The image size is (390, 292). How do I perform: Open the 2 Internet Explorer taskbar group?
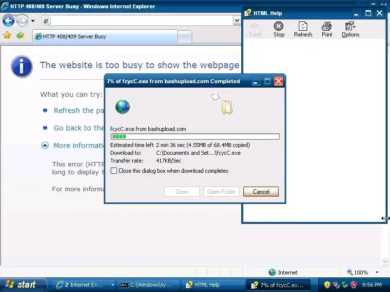tap(84, 285)
